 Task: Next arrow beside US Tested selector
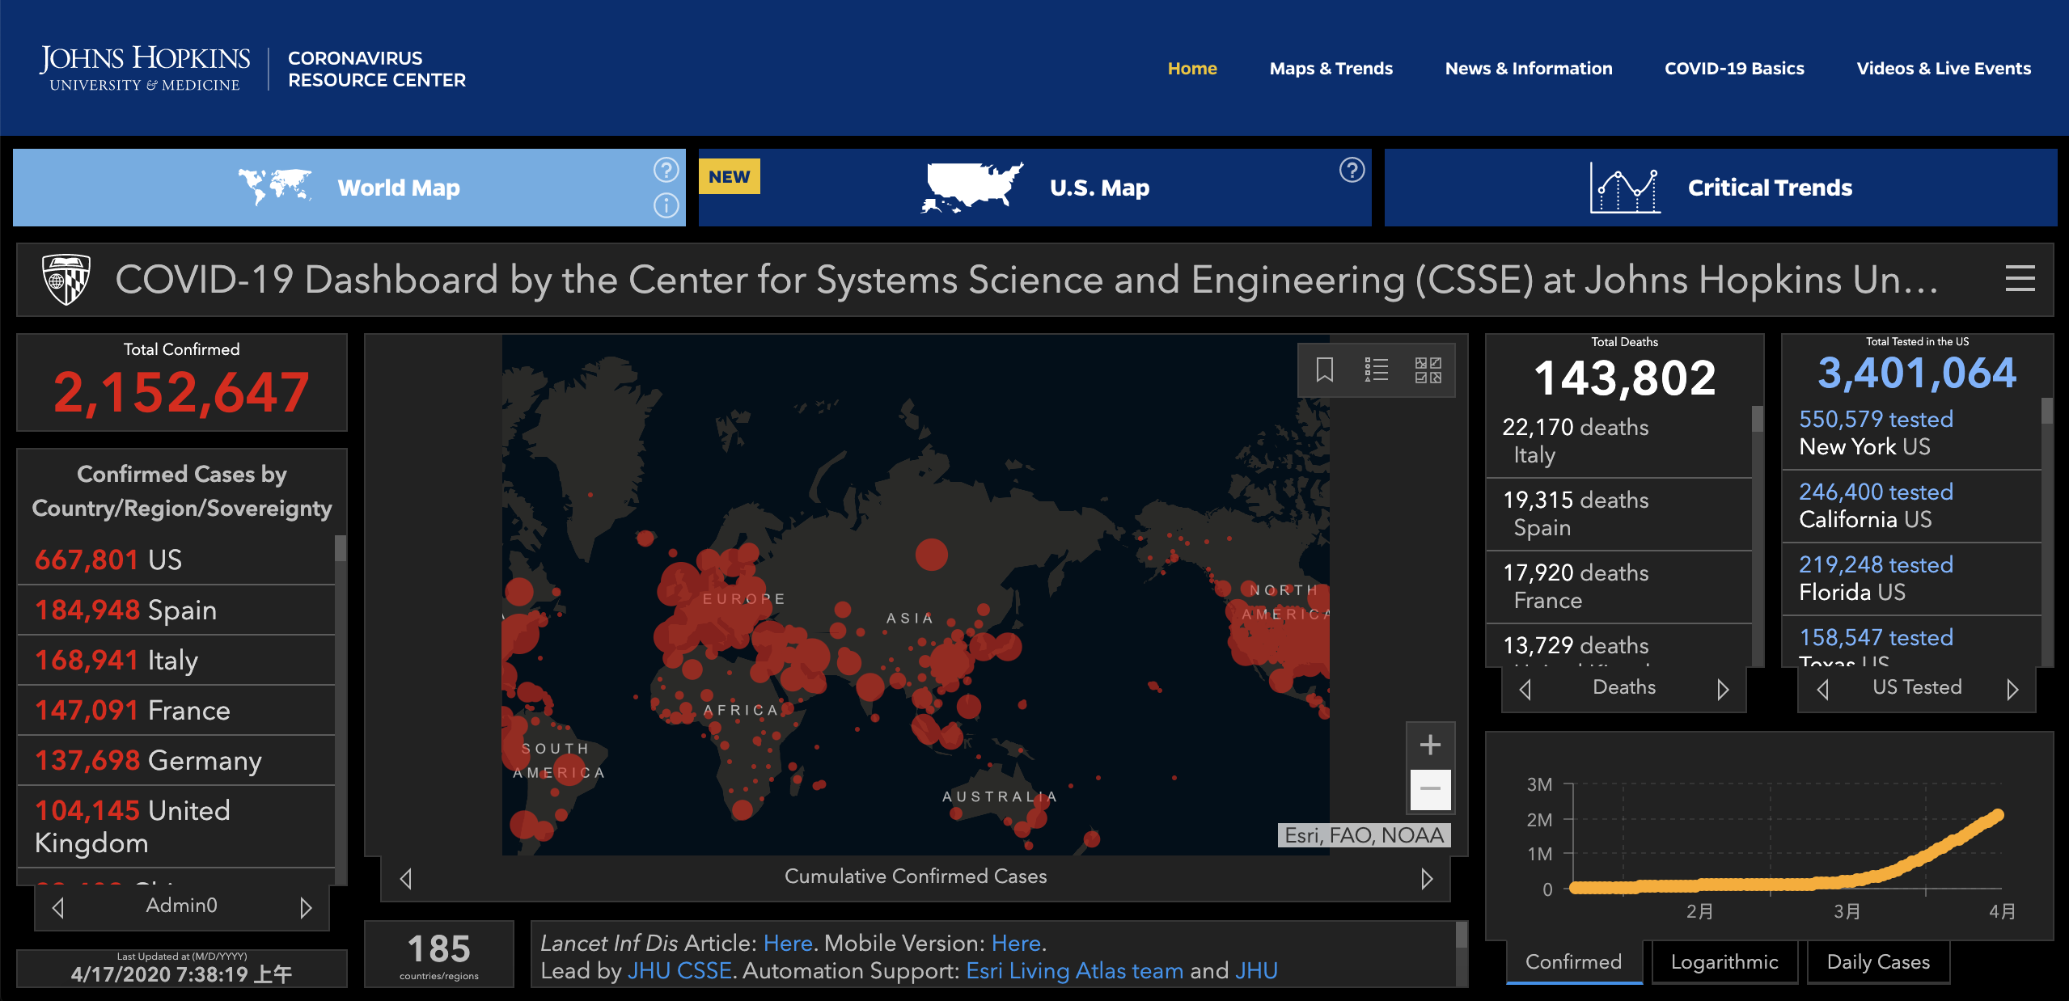click(2012, 689)
